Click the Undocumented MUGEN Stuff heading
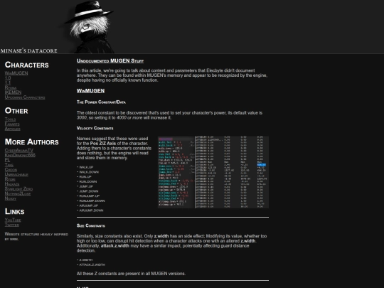The width and height of the screenshot is (384, 288). click(110, 60)
